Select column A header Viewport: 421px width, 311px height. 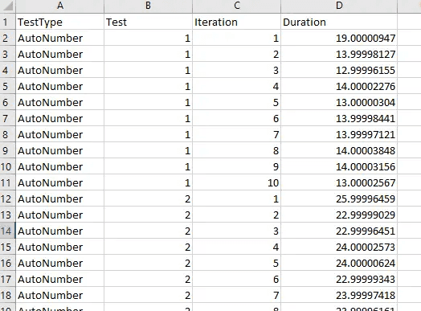[60, 6]
